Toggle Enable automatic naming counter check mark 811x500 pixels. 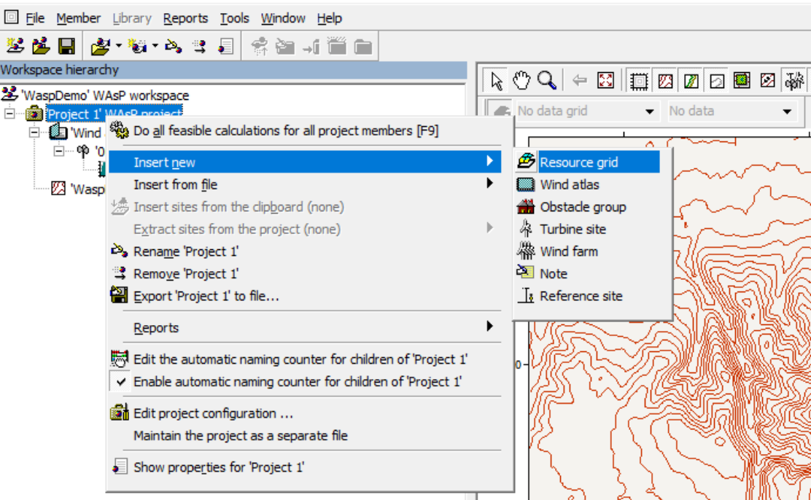coord(120,382)
